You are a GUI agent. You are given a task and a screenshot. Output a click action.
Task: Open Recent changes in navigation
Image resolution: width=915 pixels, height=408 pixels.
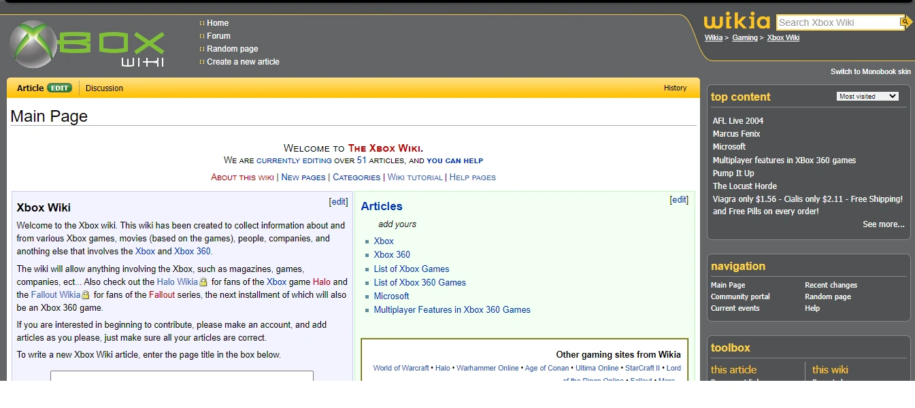pos(831,286)
